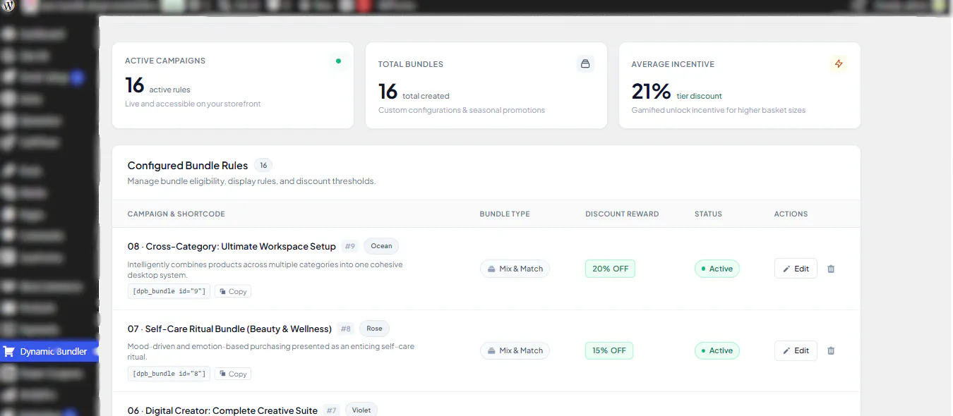The image size is (953, 416).
Task: Click Mix & Match badge in Self-Care Ritual row
Action: [515, 350]
